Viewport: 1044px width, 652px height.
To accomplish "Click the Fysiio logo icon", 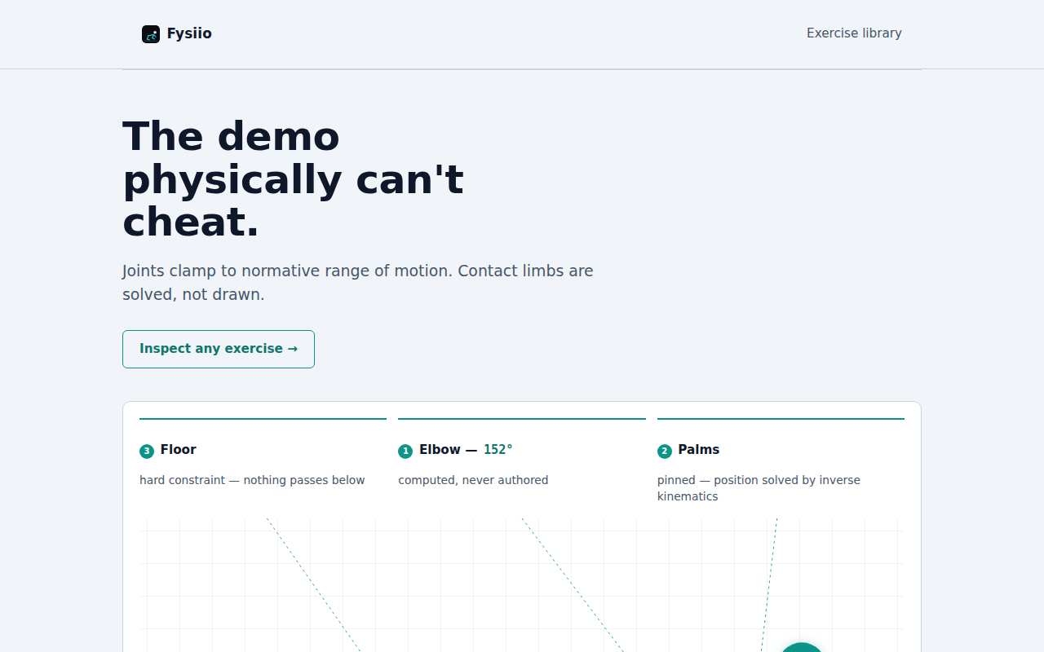I will (151, 33).
